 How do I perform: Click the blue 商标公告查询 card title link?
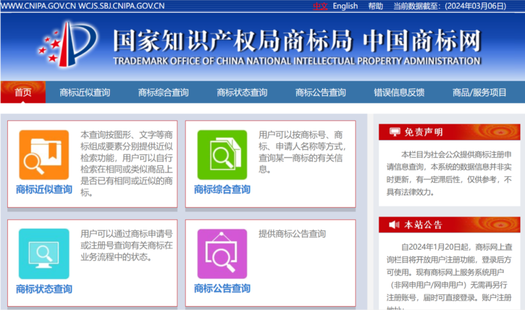[x=222, y=289]
